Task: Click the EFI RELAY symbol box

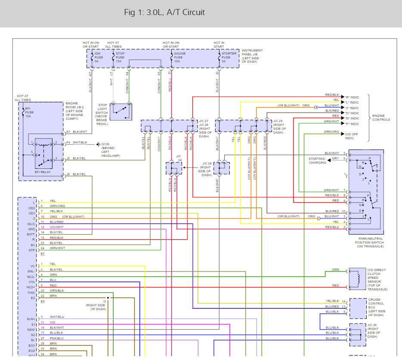Action: tap(43, 153)
